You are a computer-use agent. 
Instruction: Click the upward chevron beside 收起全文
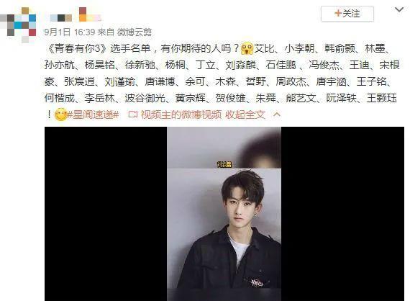pos(277,114)
